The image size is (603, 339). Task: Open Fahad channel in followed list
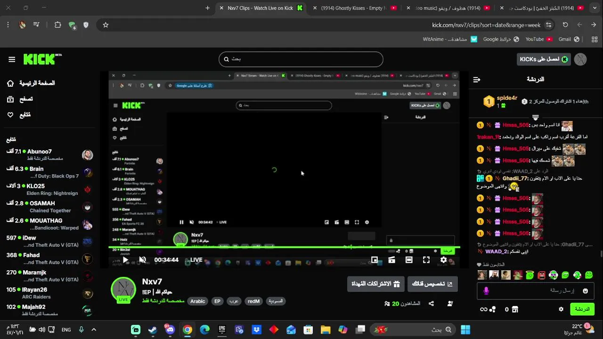pyautogui.click(x=49, y=258)
